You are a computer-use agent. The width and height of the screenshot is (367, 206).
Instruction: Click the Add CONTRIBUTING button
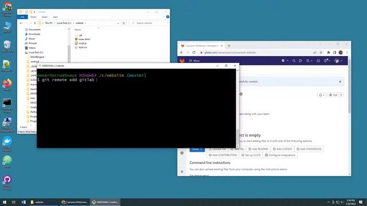222,155
